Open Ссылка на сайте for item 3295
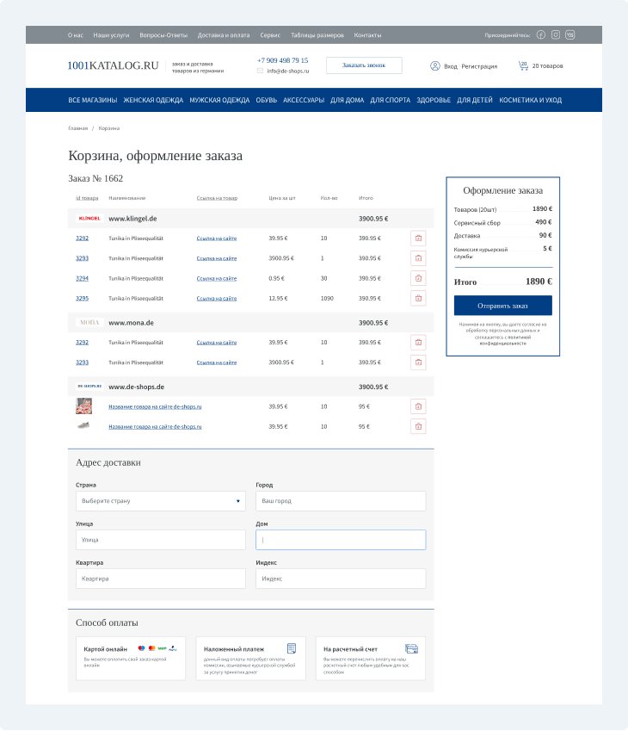This screenshot has width=628, height=731. point(217,299)
